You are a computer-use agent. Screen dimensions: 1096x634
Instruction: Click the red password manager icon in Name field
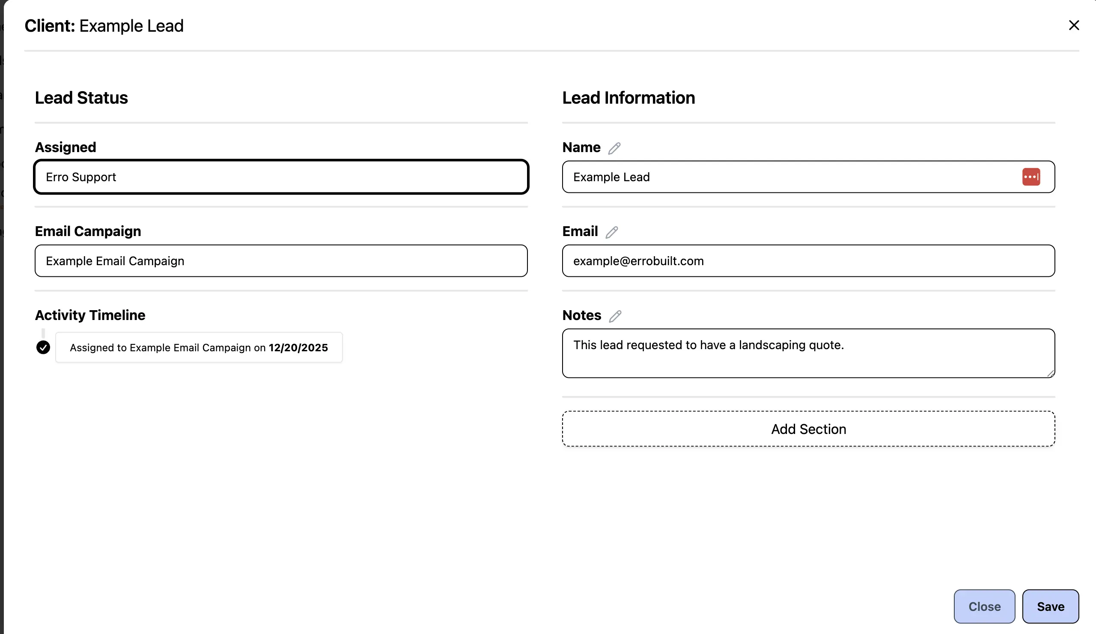pos(1031,177)
